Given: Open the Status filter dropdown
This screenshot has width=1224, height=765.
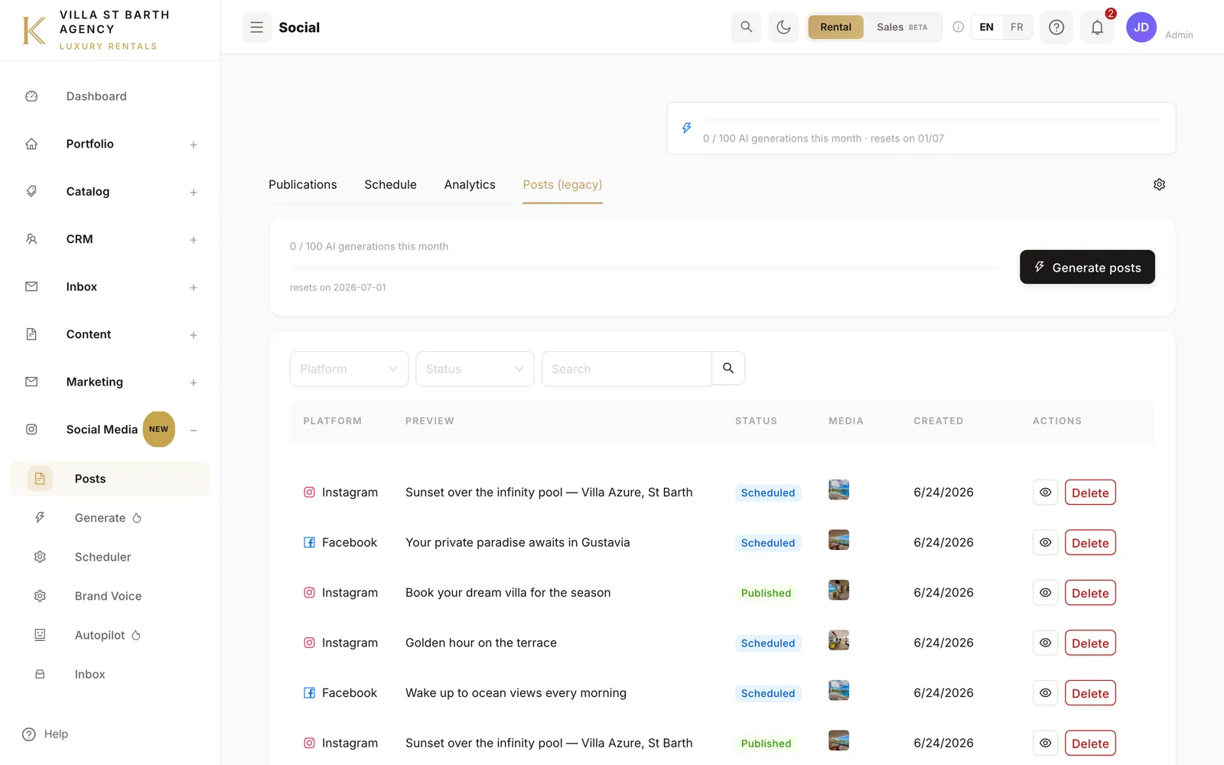Looking at the screenshot, I should coord(475,369).
